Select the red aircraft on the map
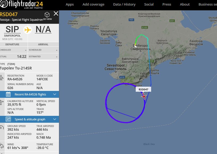The image size is (217, 154). click(144, 96)
